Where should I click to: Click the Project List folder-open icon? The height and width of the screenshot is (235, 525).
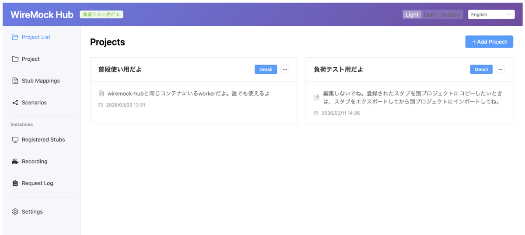15,37
